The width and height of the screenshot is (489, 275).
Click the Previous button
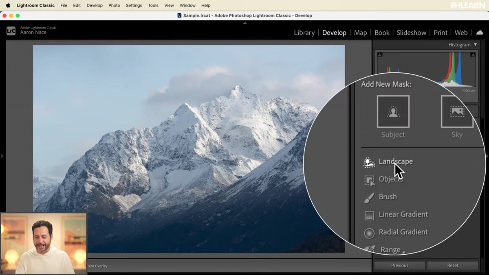[399, 265]
